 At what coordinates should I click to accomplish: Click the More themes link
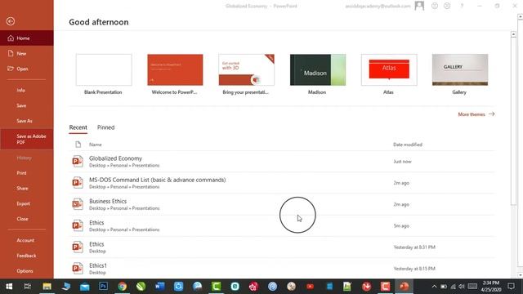476,114
